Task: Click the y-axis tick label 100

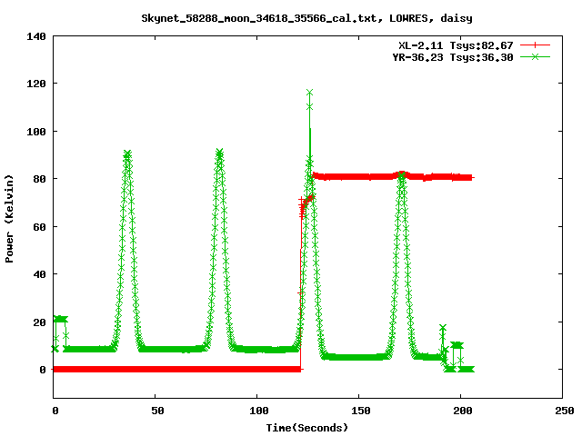Action: click(x=36, y=132)
